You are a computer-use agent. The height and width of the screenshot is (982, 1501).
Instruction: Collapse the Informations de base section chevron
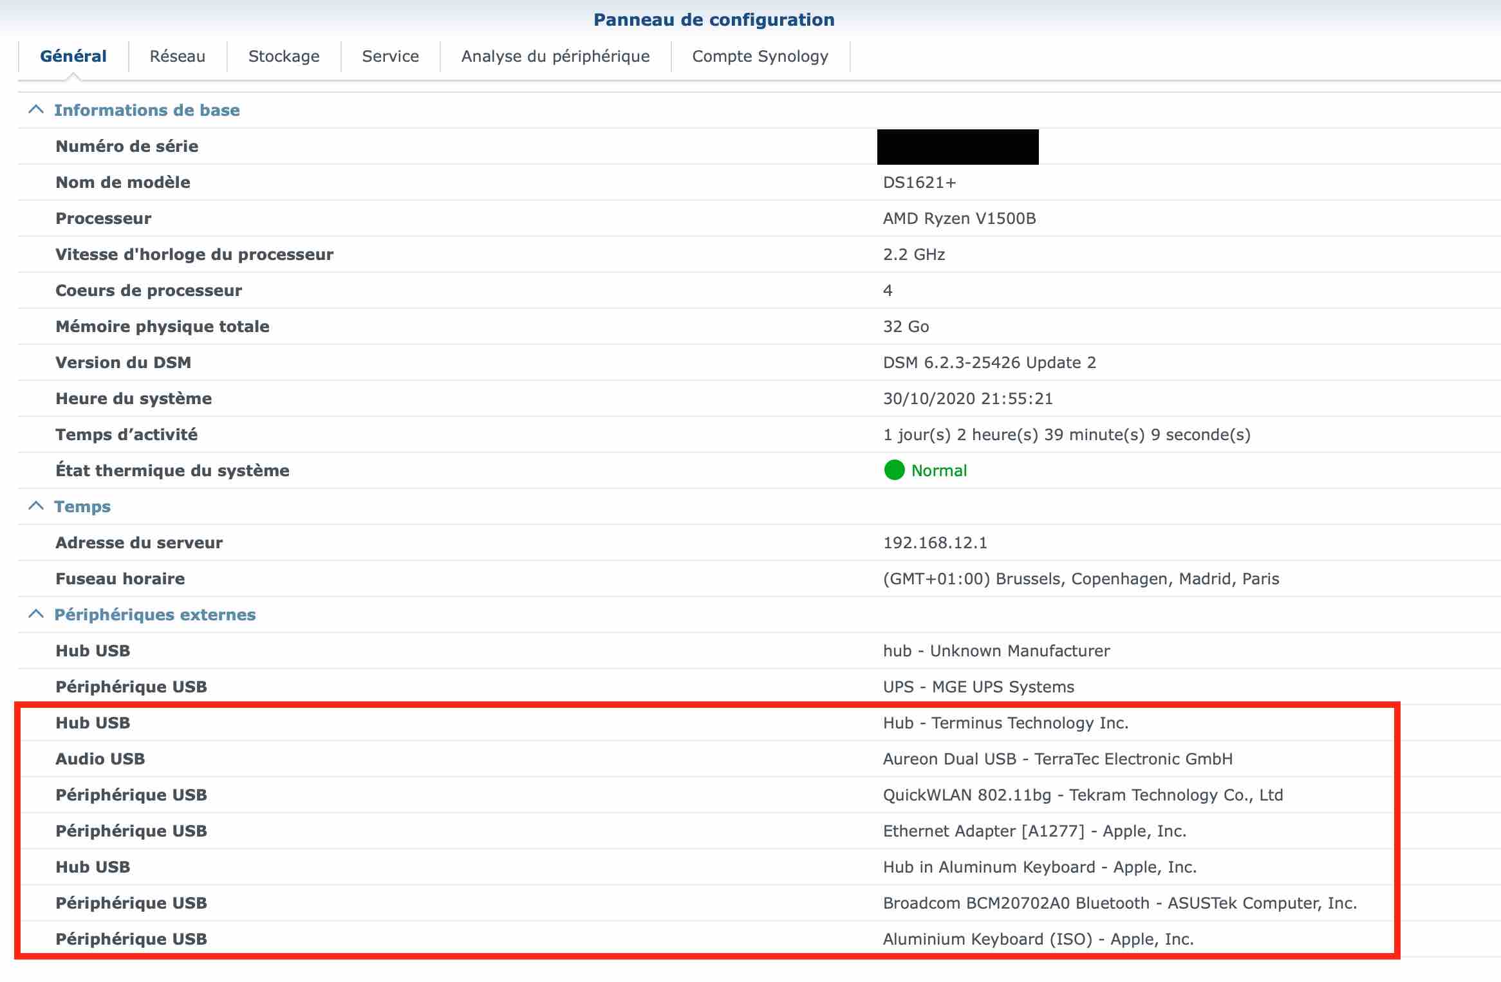coord(36,110)
